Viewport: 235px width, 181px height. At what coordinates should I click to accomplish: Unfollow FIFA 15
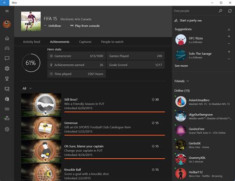pyautogui.click(x=53, y=26)
